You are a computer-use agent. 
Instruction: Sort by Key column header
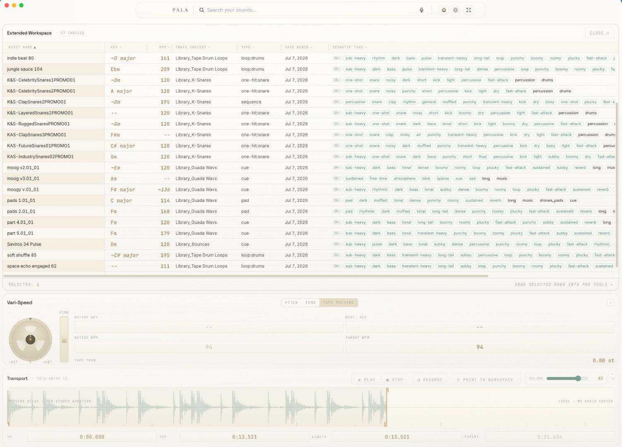pos(115,47)
